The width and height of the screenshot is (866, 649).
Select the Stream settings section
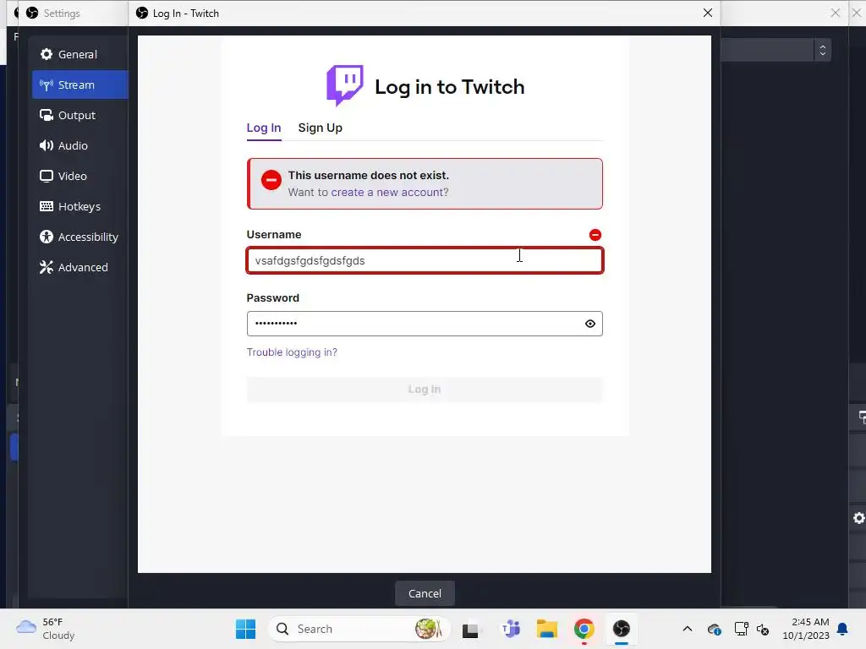[79, 85]
